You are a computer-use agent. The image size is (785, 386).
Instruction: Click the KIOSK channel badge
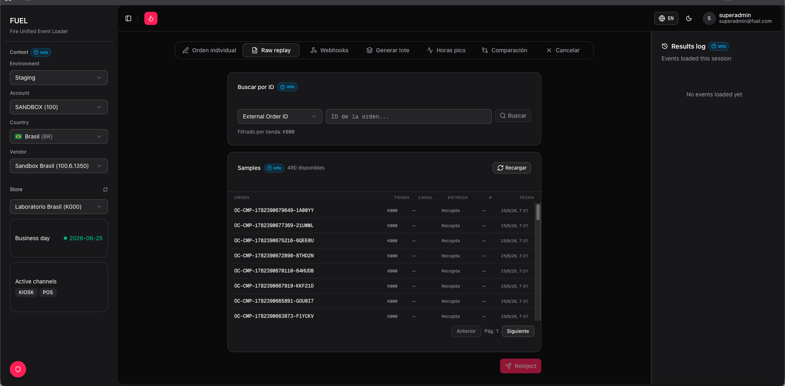point(26,292)
